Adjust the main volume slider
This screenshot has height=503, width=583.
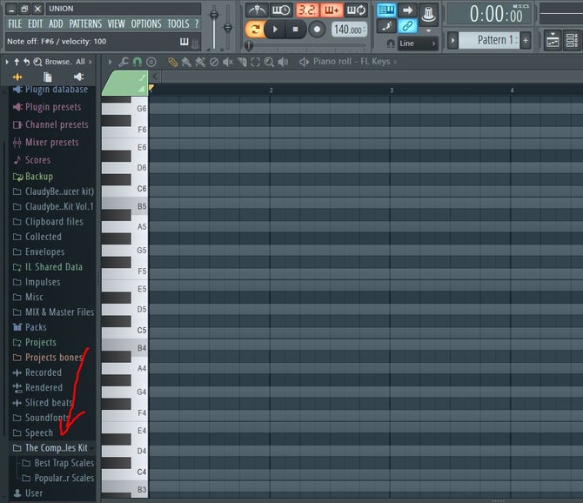point(214,15)
